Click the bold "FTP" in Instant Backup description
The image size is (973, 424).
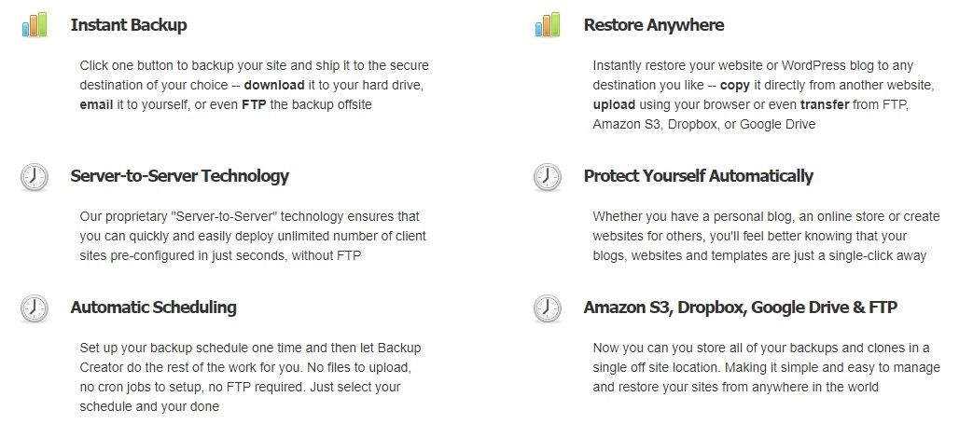click(x=254, y=104)
